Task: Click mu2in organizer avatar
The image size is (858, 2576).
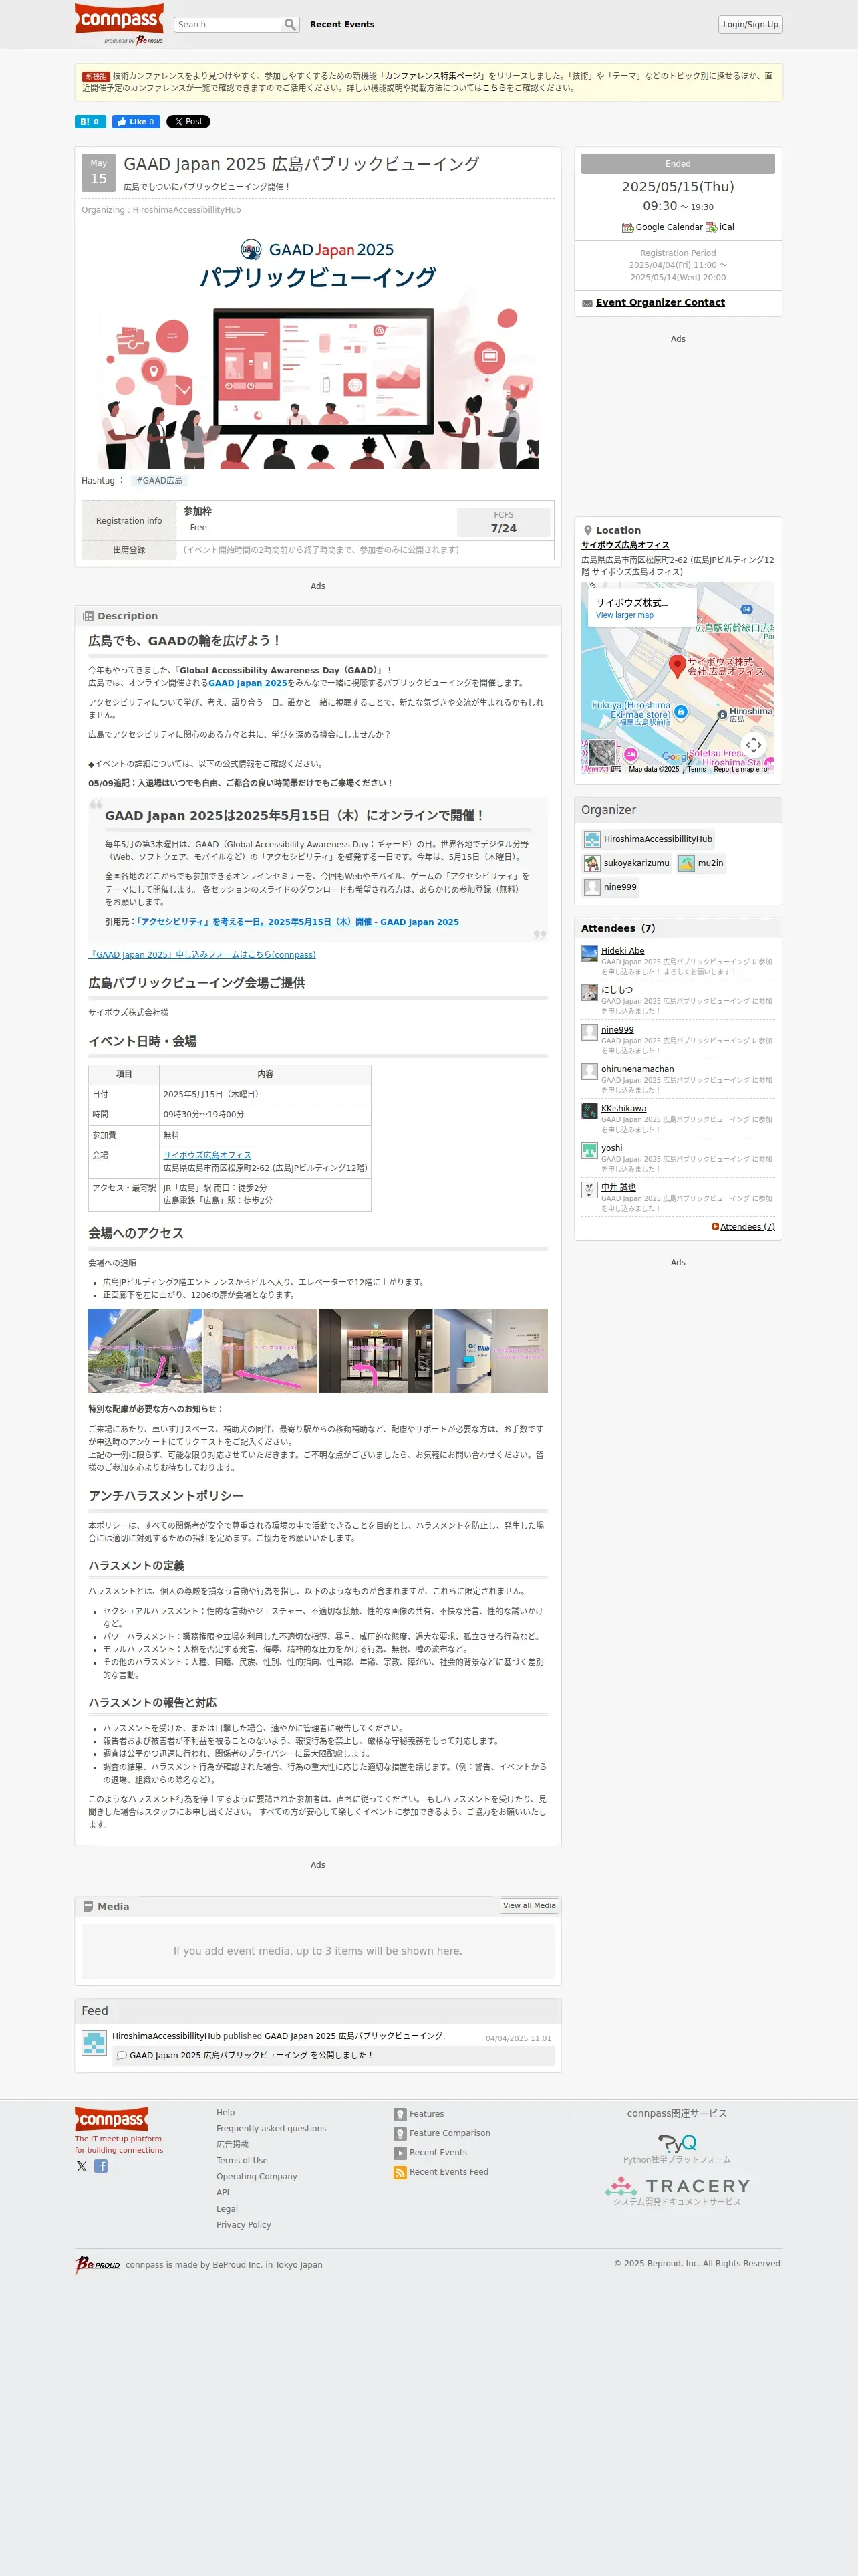Action: pyautogui.click(x=686, y=863)
